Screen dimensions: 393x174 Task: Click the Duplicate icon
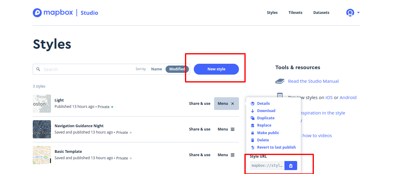click(x=253, y=118)
